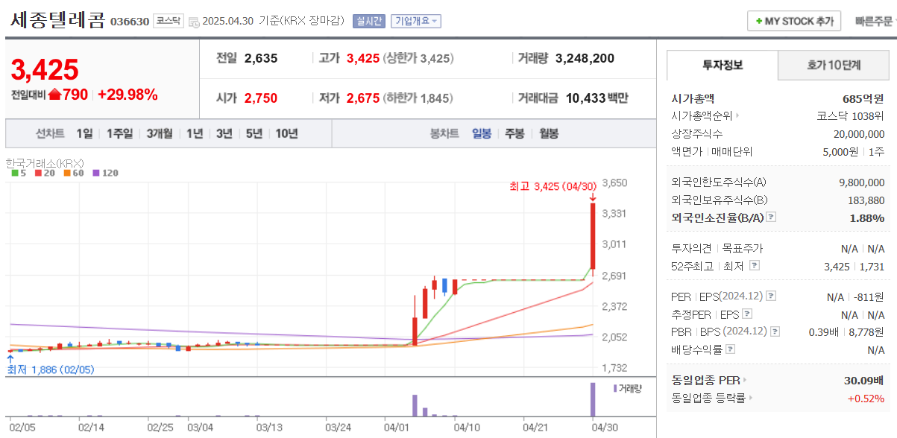Click 외국인소진율 value 1.88%
The width and height of the screenshot is (897, 438).
[x=867, y=218]
